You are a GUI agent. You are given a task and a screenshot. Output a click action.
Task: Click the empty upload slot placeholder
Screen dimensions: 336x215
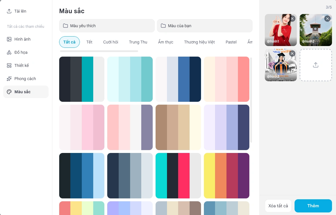[316, 65]
